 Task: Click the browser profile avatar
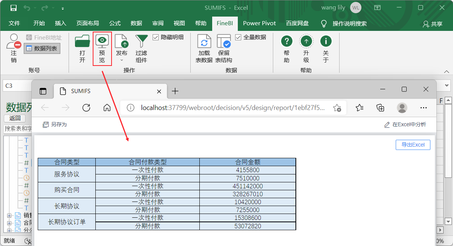402,108
